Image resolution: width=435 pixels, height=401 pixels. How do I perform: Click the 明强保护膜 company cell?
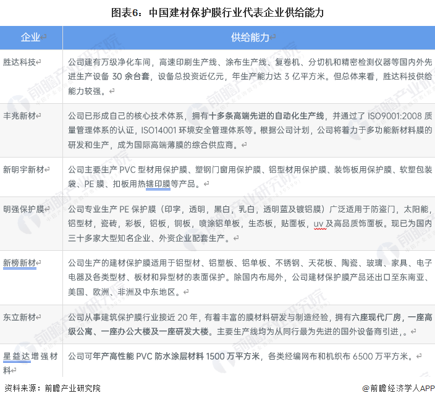click(x=31, y=224)
